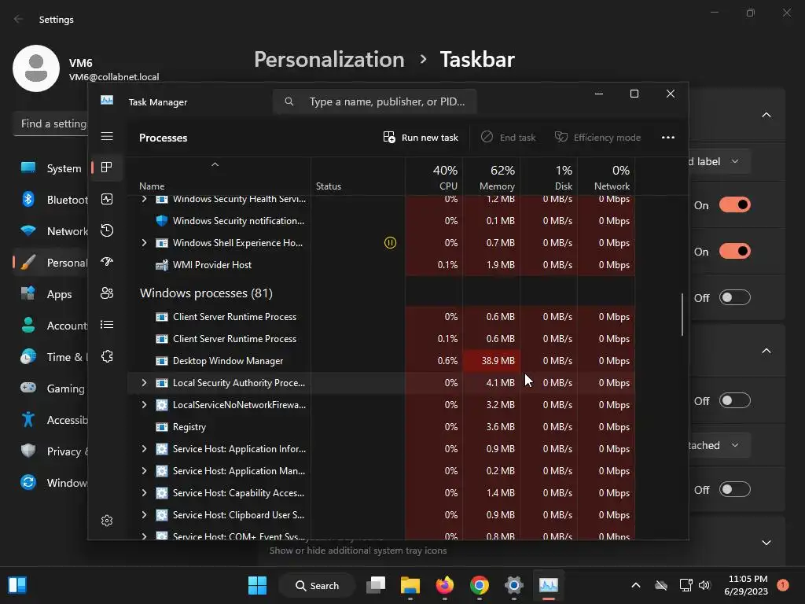This screenshot has height=604, width=805.
Task: Open the 'tached' dropdown in Settings
Action: point(720,445)
